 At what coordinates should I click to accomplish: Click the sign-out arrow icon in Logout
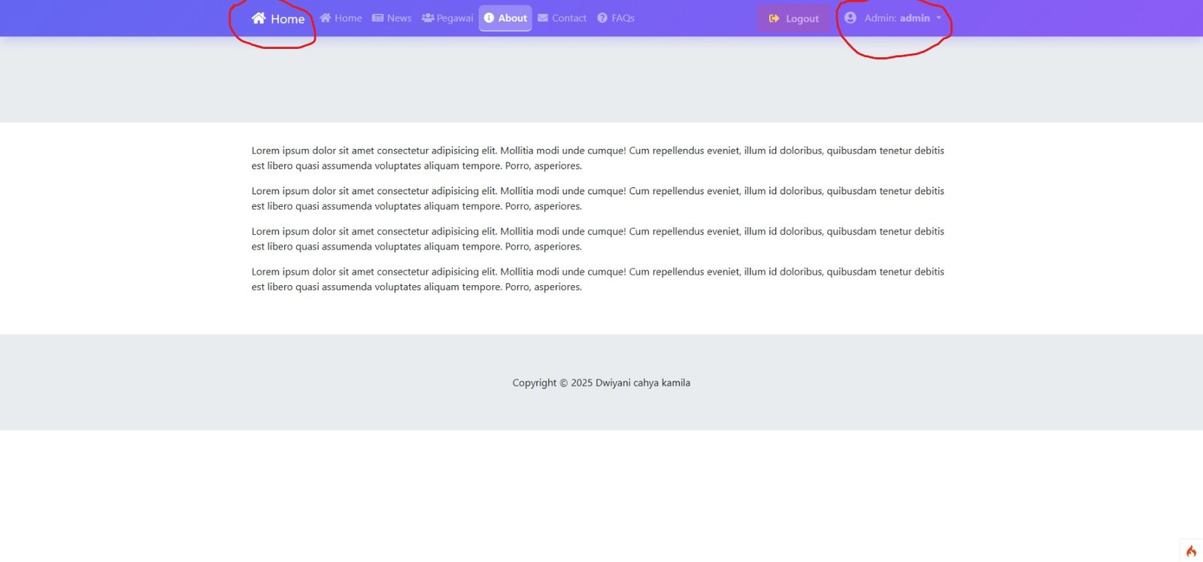[774, 19]
